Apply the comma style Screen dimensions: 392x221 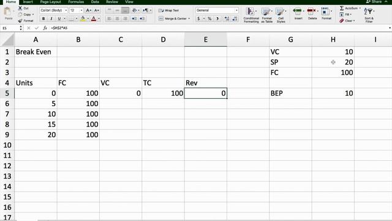[217, 18]
